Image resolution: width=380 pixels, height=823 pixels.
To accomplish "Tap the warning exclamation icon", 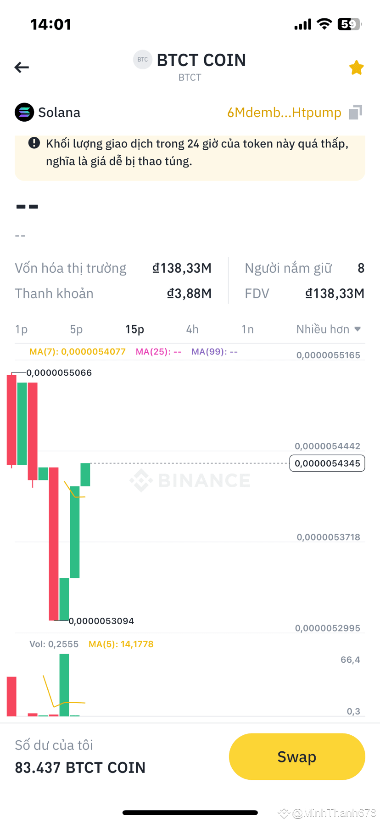I will tap(34, 143).
